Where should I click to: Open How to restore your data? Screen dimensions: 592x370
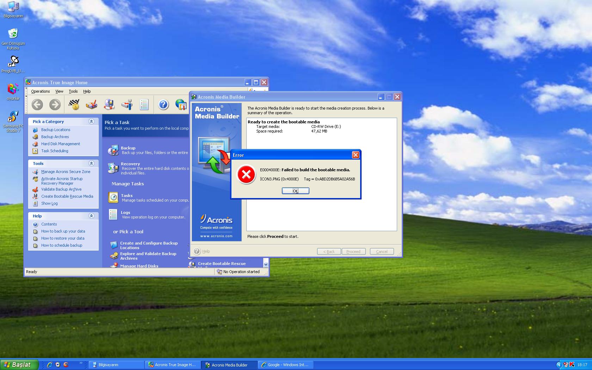(x=63, y=238)
